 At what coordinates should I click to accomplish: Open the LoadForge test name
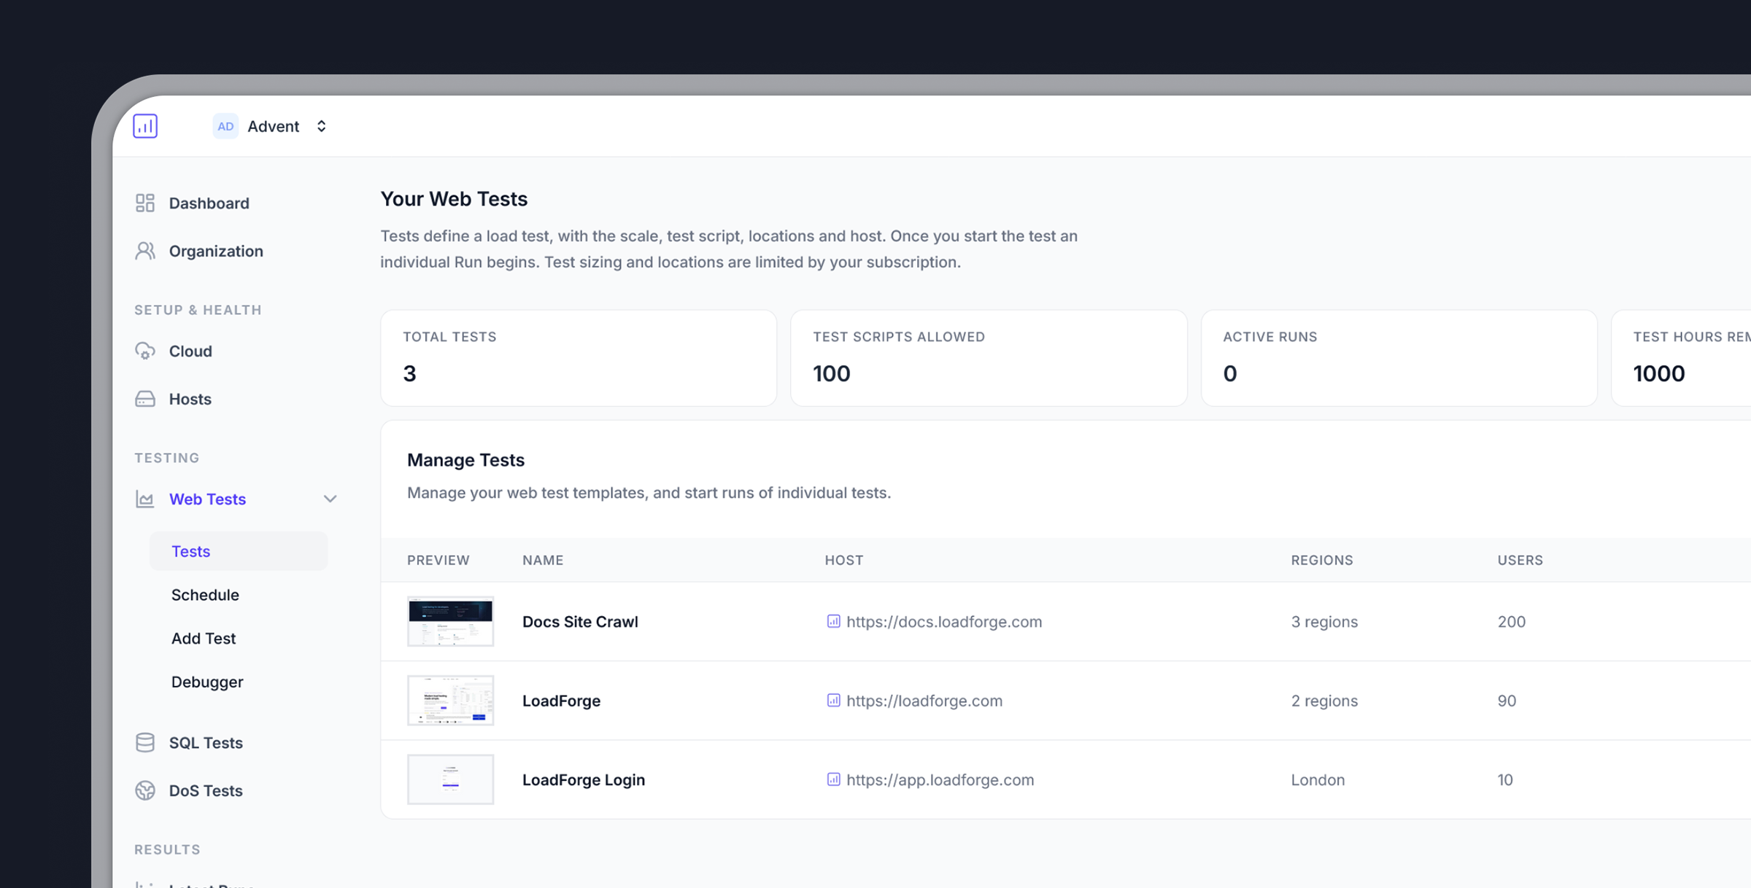coord(561,701)
